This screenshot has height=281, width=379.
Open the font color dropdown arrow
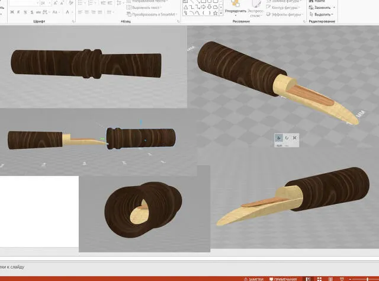coord(72,12)
